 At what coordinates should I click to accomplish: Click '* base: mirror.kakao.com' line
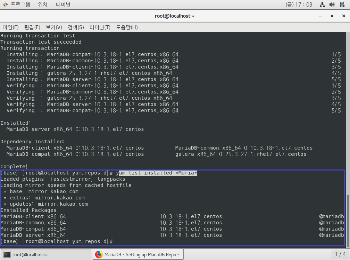[x=41, y=191]
